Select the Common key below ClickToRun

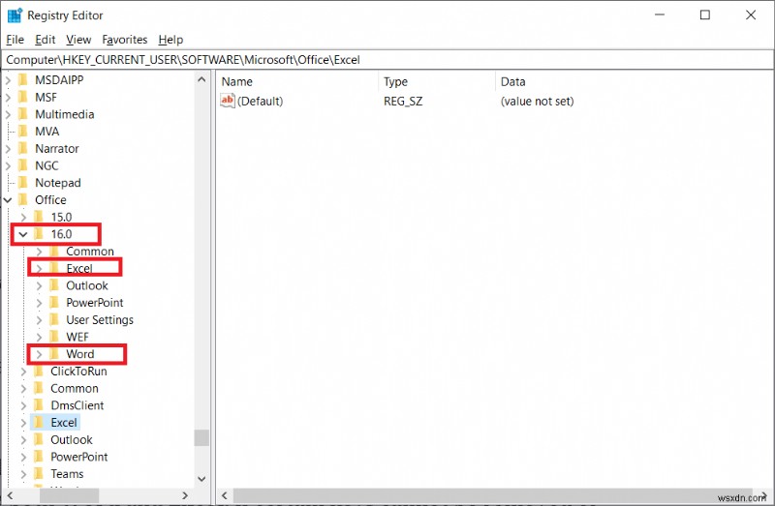75,388
